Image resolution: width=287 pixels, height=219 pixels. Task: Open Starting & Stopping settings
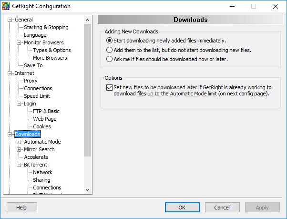pyautogui.click(x=46, y=27)
